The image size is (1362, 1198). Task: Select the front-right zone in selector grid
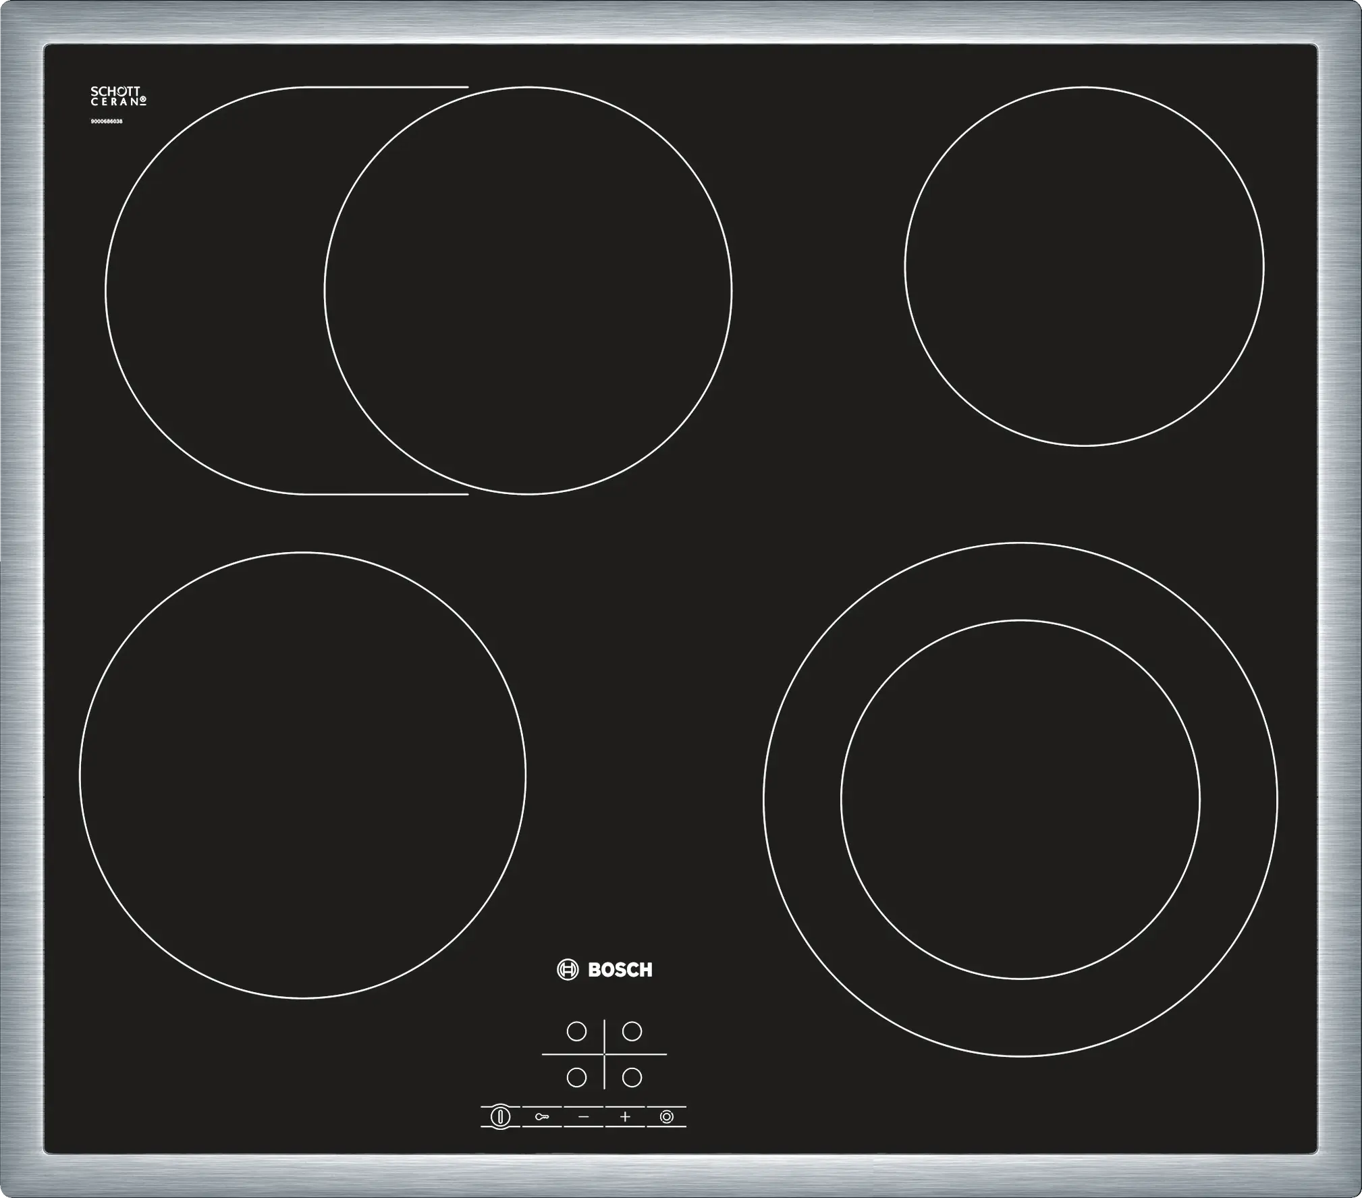[632, 1077]
